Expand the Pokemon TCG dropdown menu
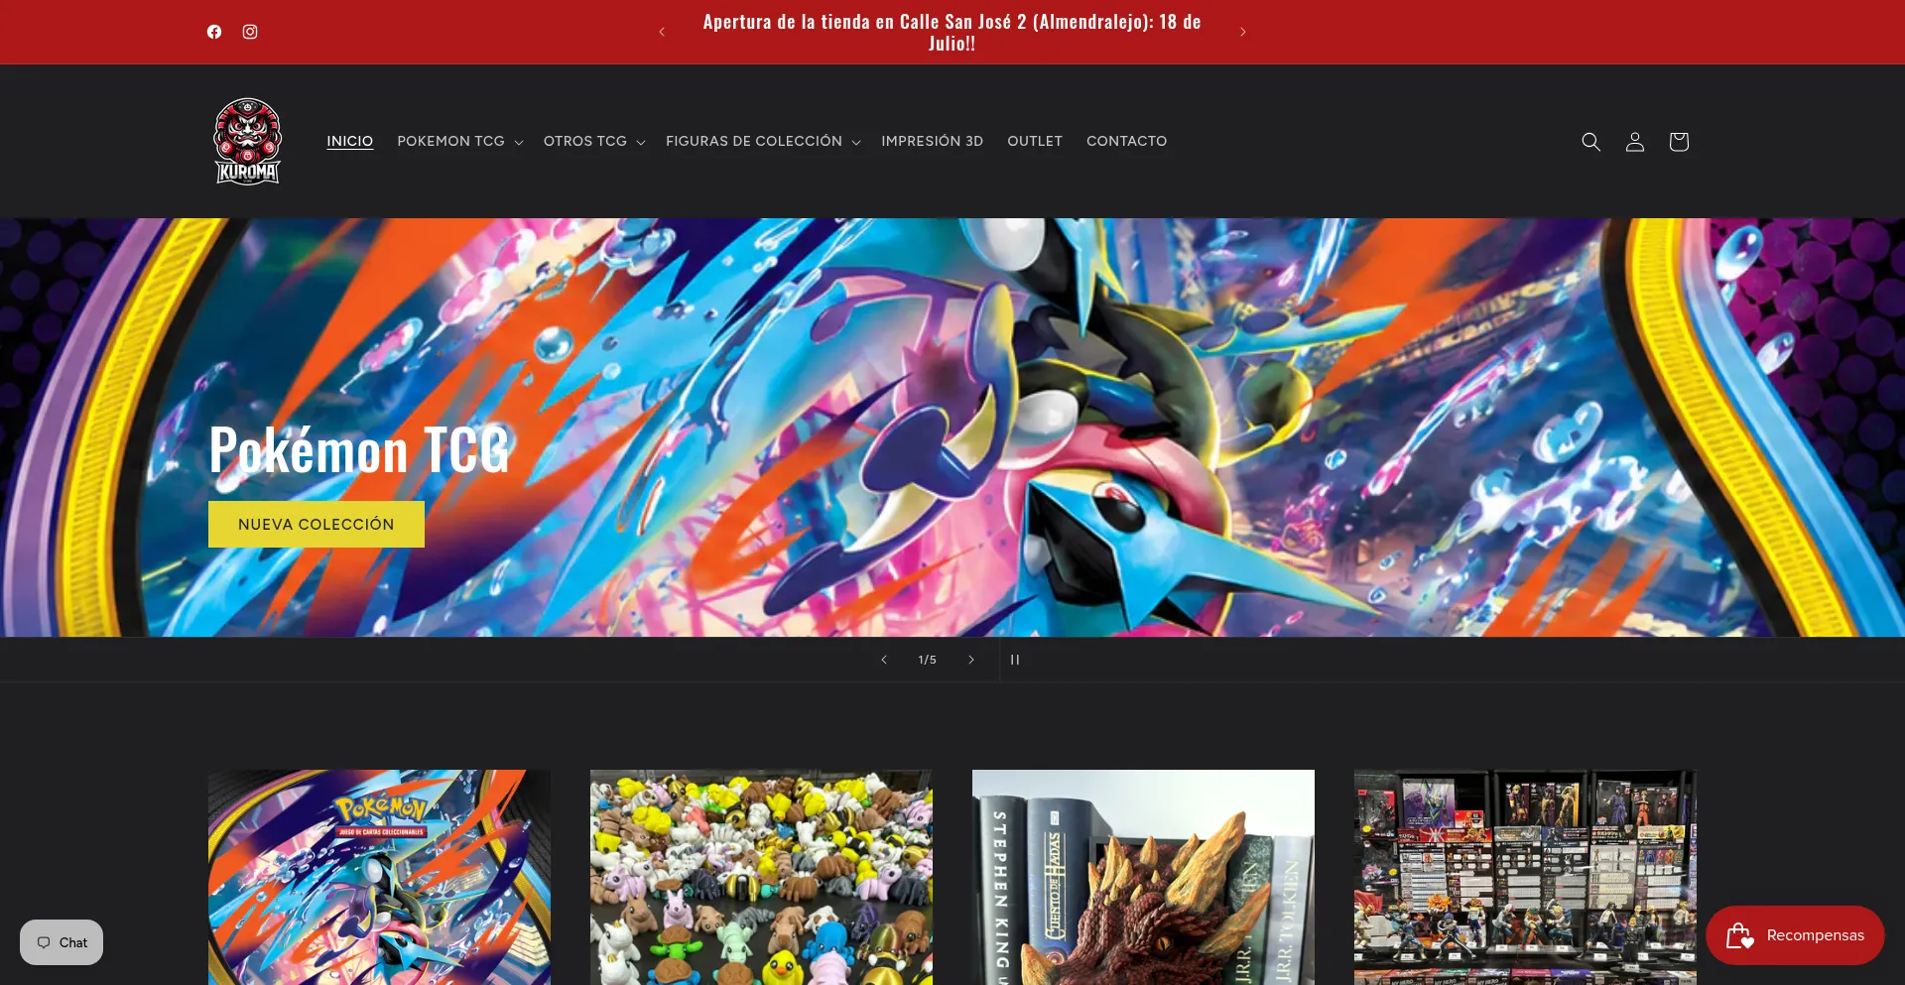The image size is (1905, 985). click(459, 141)
